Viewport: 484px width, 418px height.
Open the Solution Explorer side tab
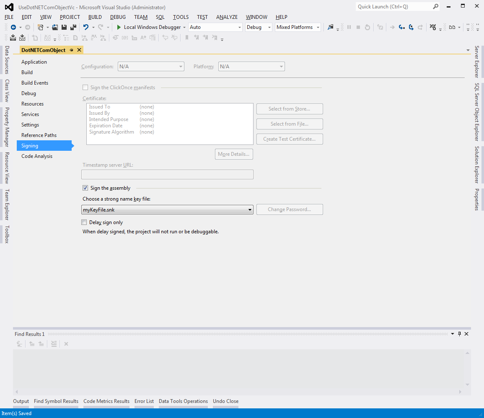(477, 165)
